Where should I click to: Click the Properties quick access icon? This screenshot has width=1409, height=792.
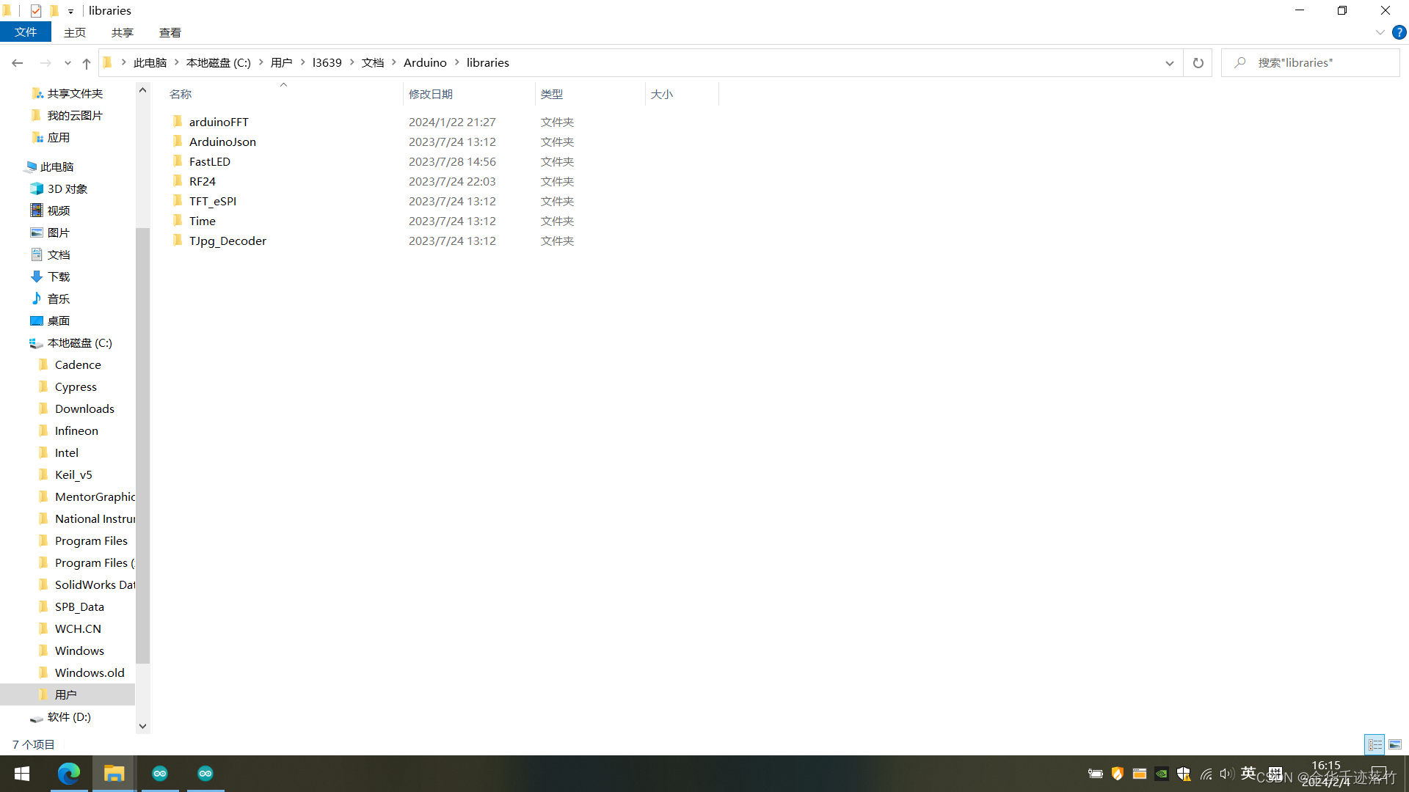pos(35,10)
